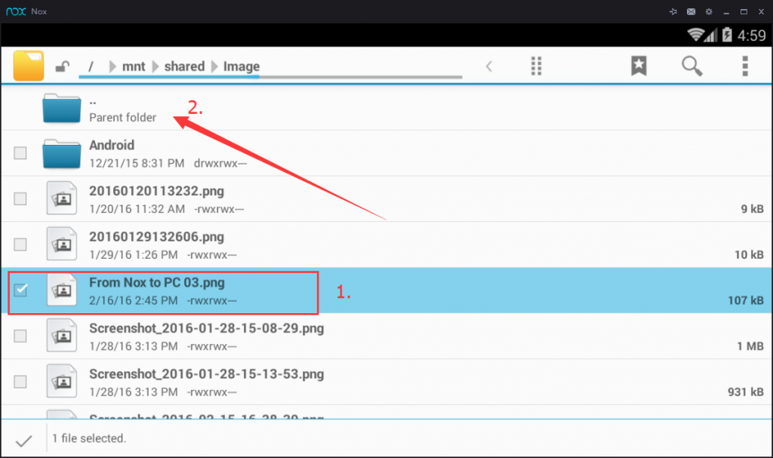Screen dimensions: 773x458
Task: Open 20160120113232.png file
Action: (x=386, y=199)
